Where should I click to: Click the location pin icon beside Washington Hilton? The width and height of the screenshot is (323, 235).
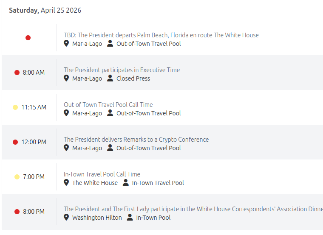point(66,217)
